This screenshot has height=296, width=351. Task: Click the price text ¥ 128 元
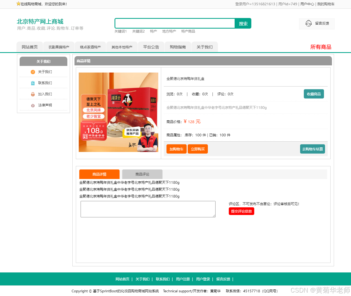pos(192,122)
